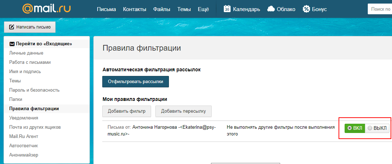392x164 pixels.
Task: Expand the Ещё menu
Action: pos(203,10)
